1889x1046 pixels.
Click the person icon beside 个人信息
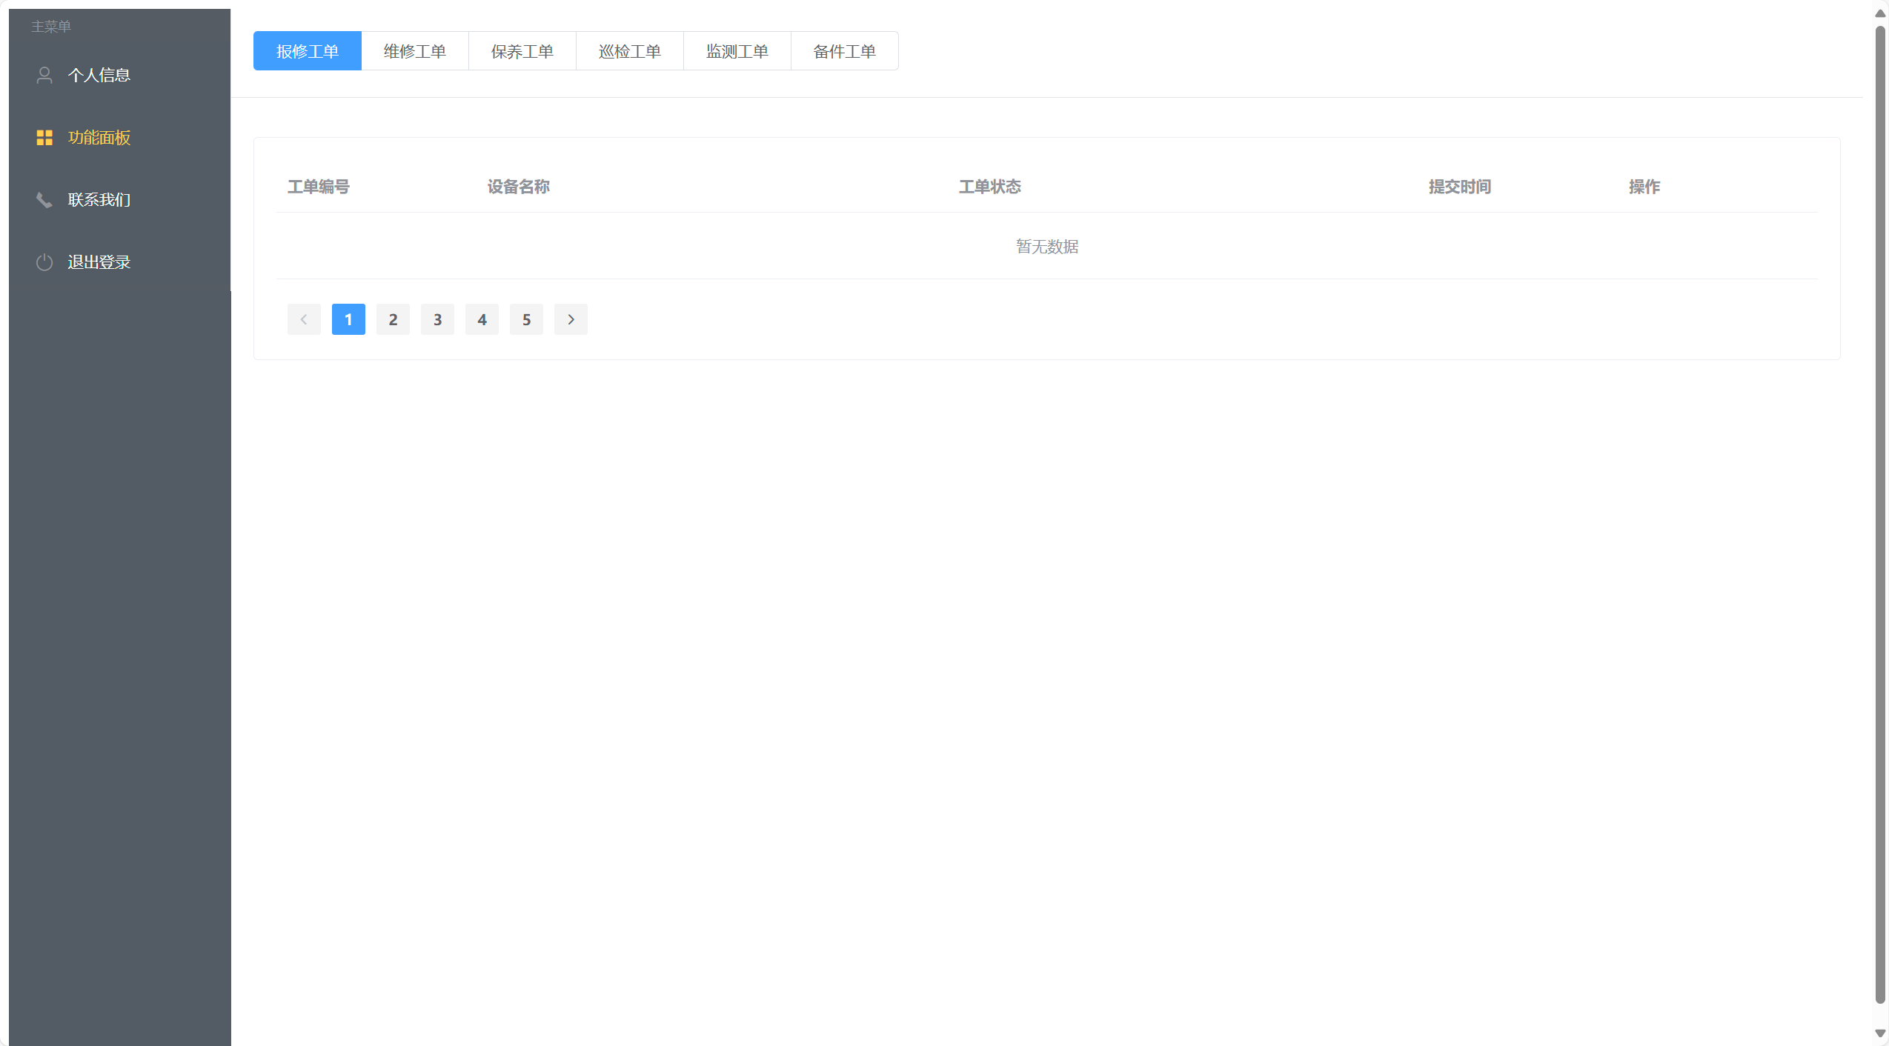coord(44,75)
